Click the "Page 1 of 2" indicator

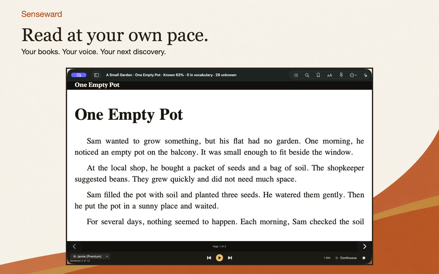tap(219, 246)
